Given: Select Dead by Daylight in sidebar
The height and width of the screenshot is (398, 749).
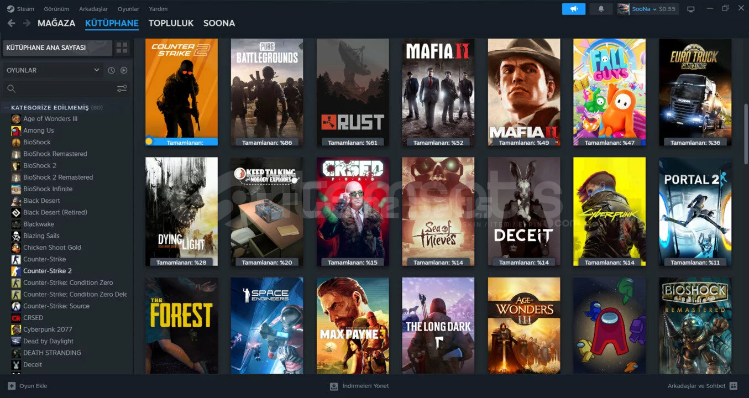Looking at the screenshot, I should (48, 341).
